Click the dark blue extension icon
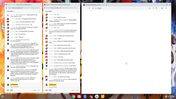This screenshot has height=99, width=176. coord(156,8)
